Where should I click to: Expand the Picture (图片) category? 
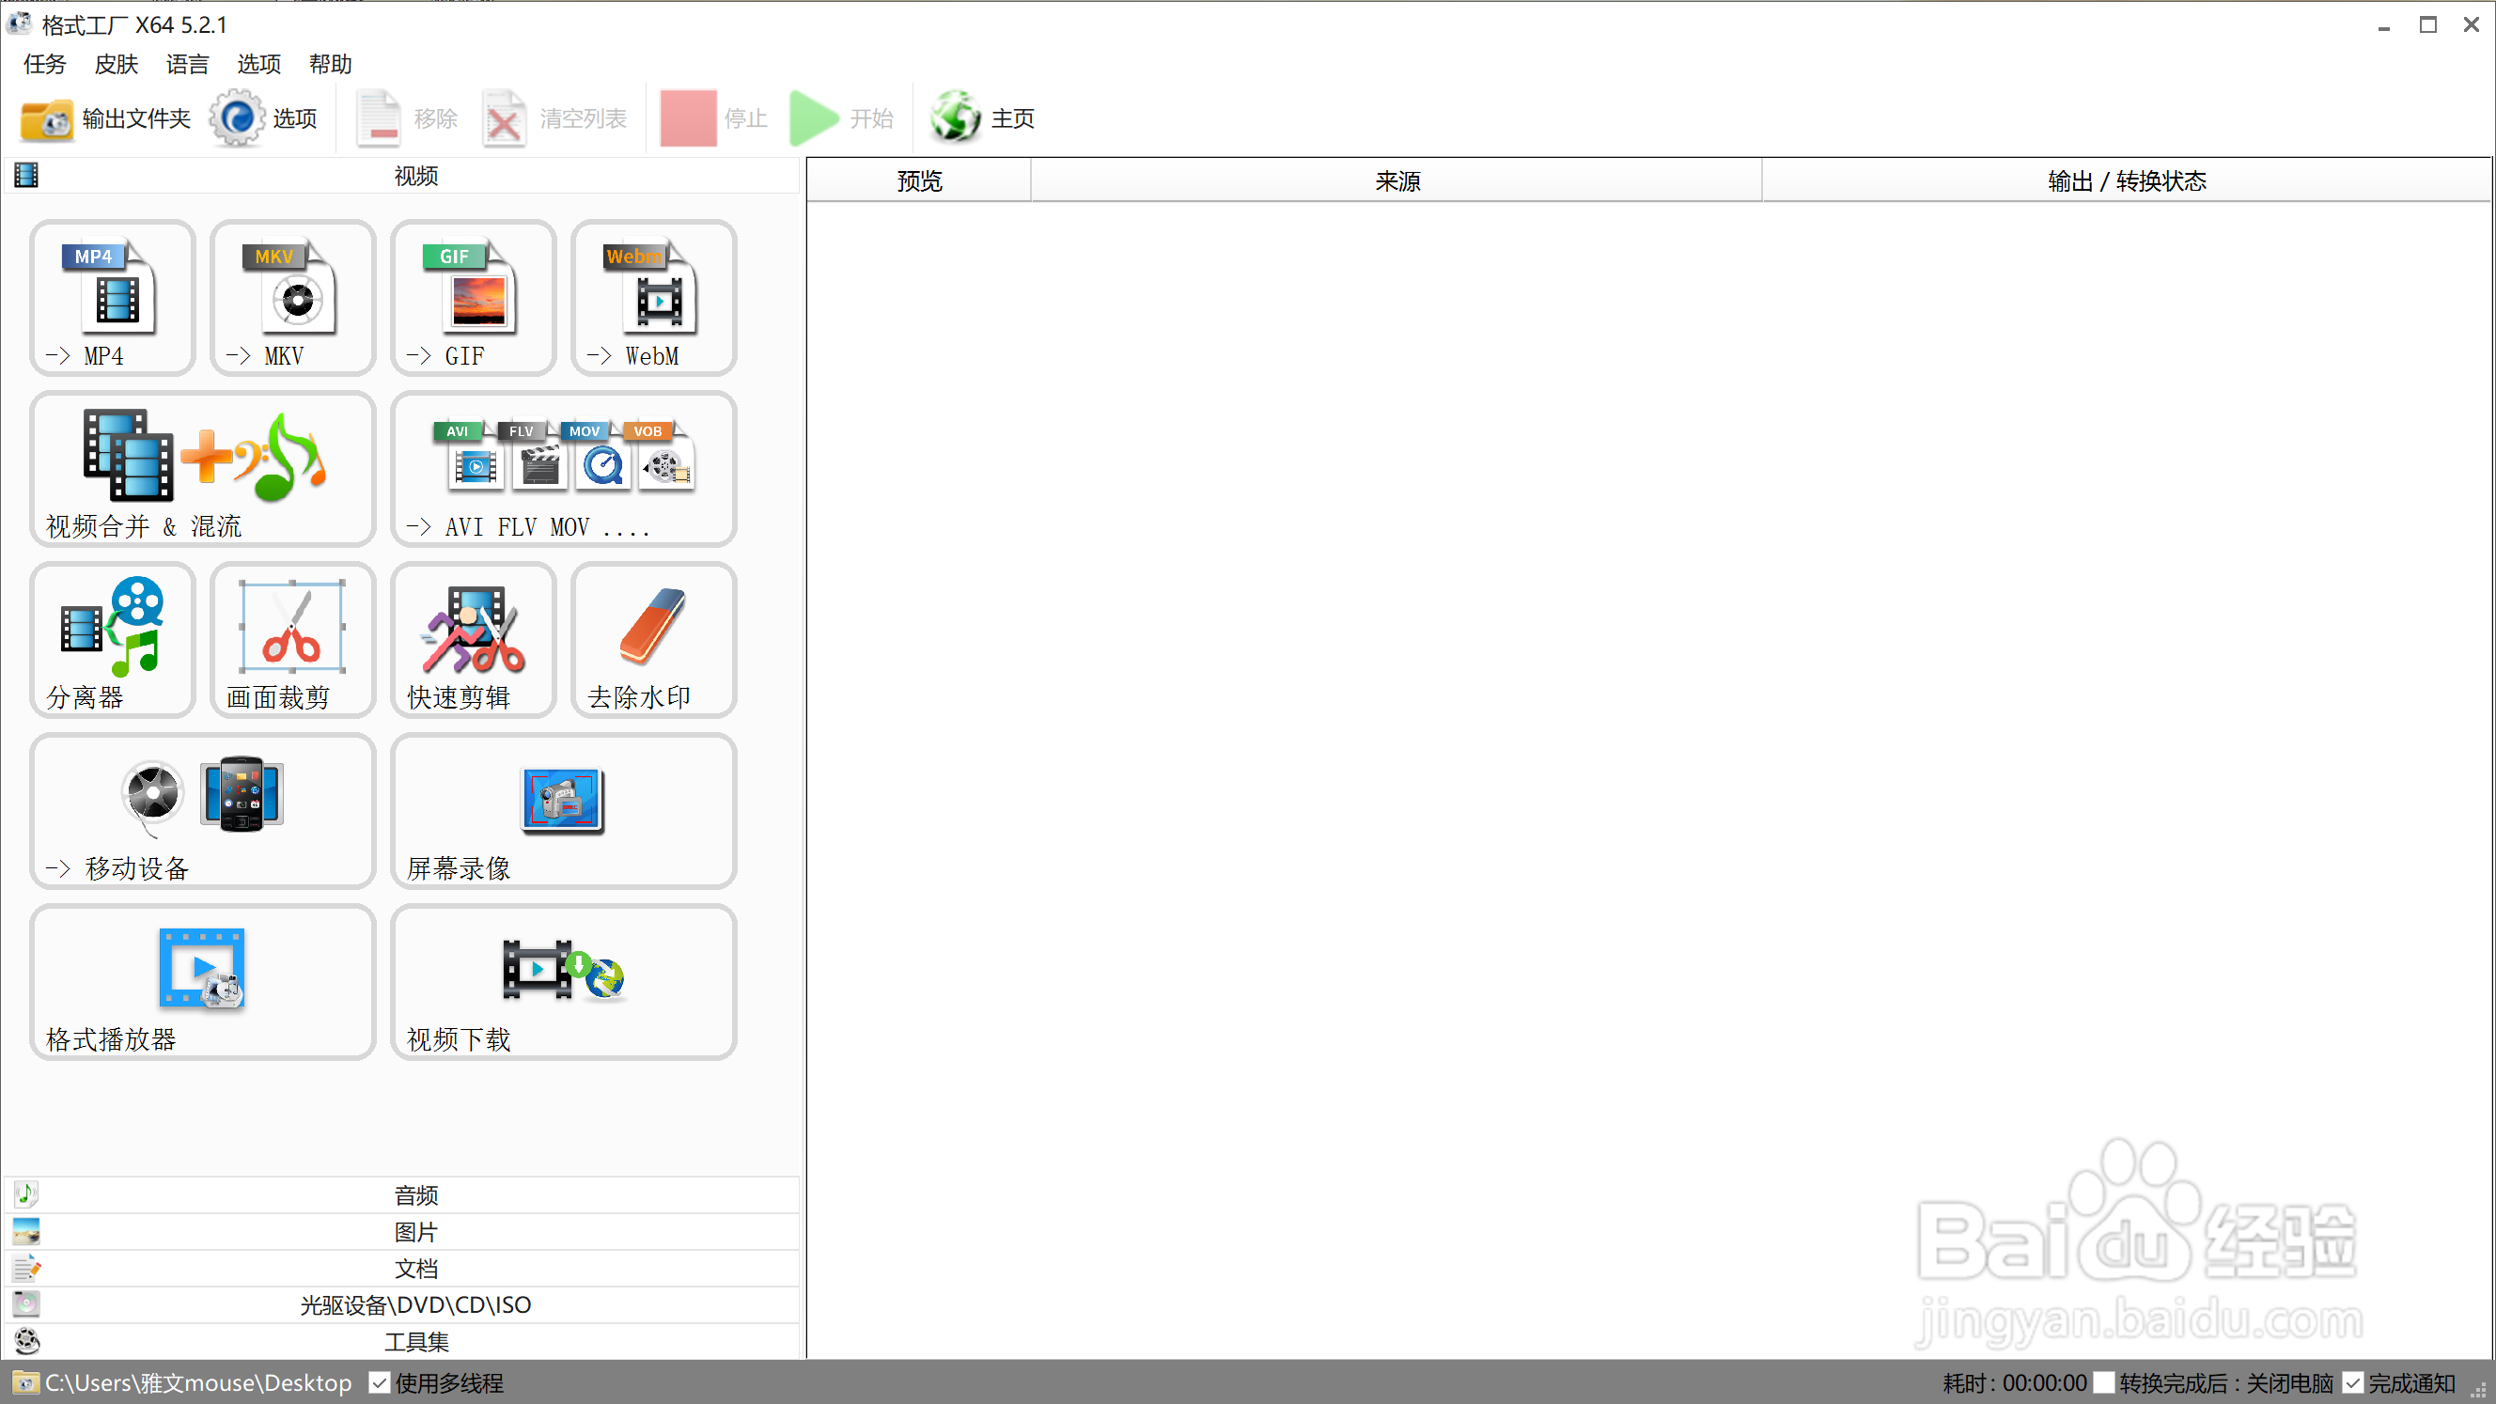click(x=402, y=1231)
